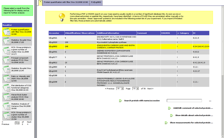Viewport: 224px width, 138px height.
Task: Switch to the asterisk tab
Action: point(40,3)
